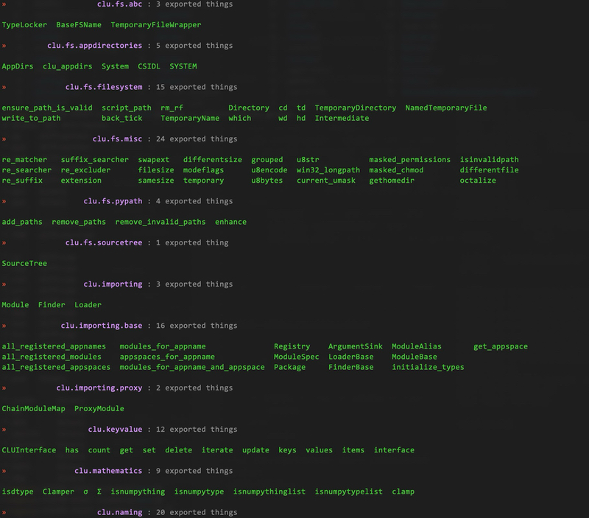Select differentsize export

point(213,160)
